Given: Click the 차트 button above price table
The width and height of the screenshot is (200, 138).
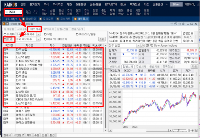Looking at the screenshot, I should coord(194,66).
